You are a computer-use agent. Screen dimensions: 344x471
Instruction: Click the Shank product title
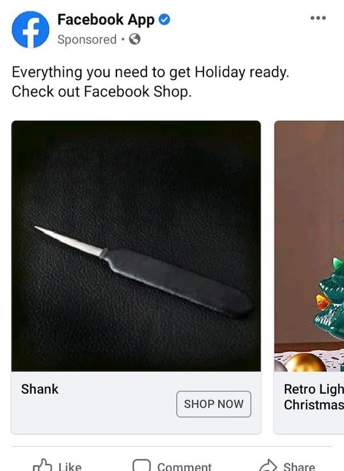tap(40, 389)
